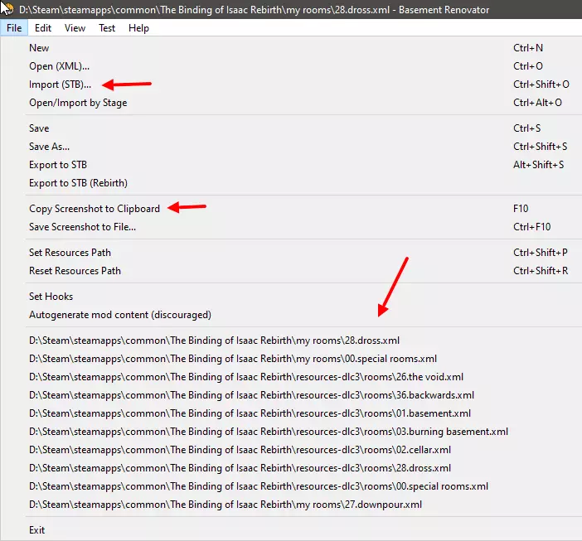
Task: Click Exit in the File menu
Action: (x=291, y=530)
